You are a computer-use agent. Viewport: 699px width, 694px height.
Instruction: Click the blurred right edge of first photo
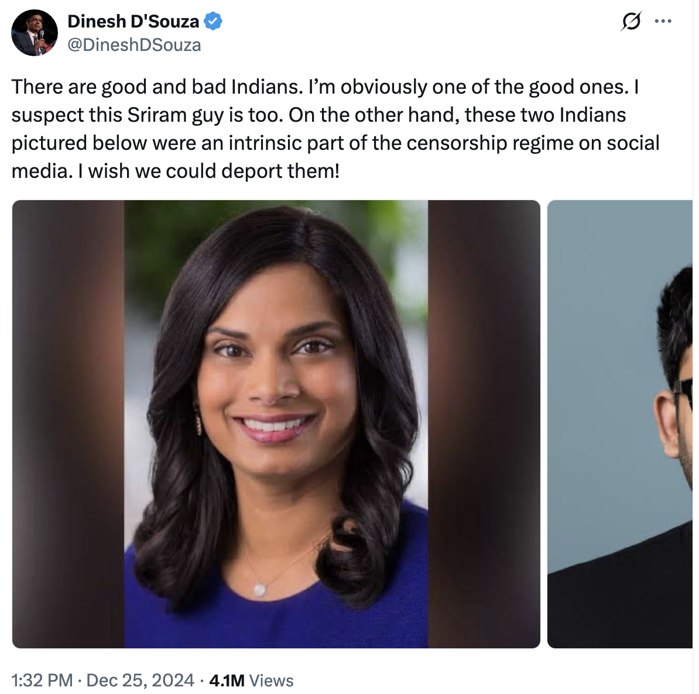[x=484, y=424]
